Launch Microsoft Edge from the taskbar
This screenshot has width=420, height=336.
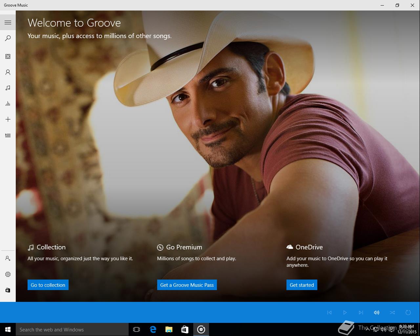[153, 329]
